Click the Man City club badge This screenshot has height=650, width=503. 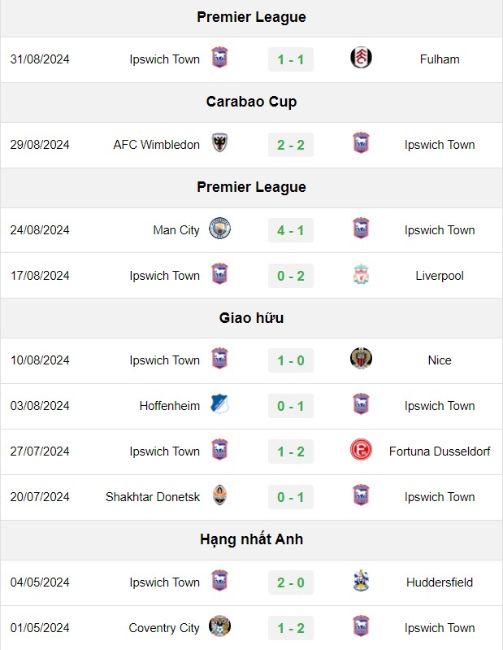(x=219, y=229)
